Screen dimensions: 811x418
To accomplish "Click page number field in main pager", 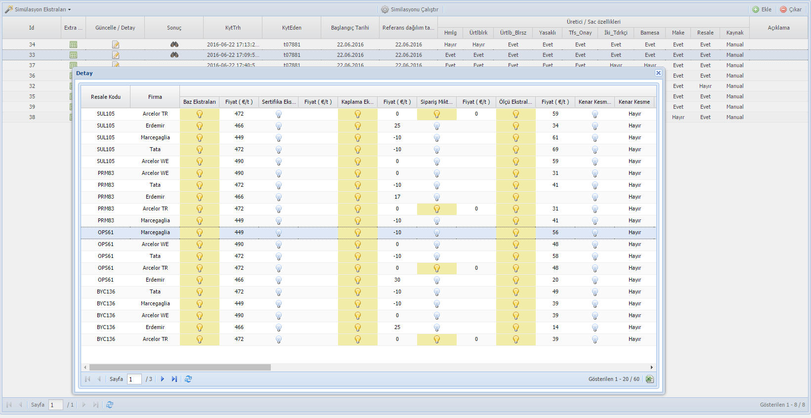I will tap(56, 405).
